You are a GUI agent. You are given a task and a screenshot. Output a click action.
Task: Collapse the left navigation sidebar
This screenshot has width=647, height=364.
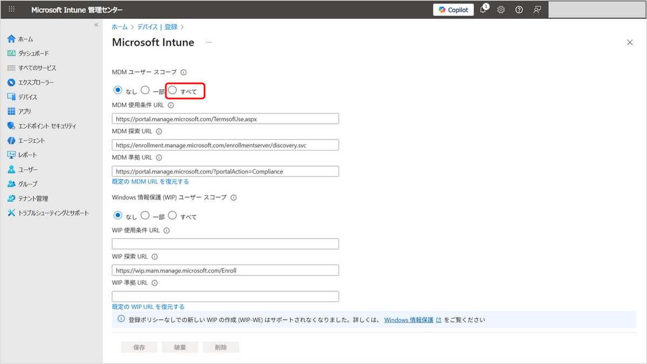pos(97,25)
